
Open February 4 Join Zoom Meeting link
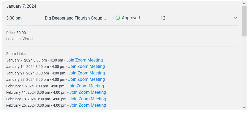86,86
